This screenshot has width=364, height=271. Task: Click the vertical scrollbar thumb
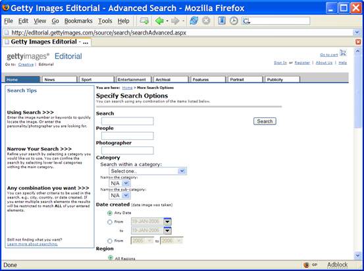[x=357, y=91]
